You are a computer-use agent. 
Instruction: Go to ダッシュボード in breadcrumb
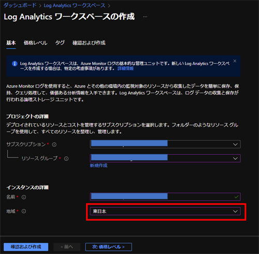(x=20, y=5)
